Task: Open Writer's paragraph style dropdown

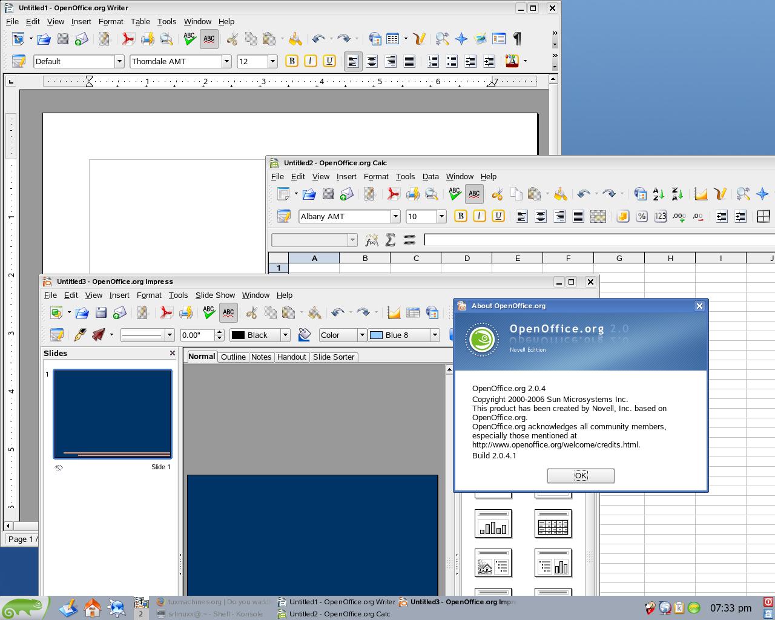Action: click(x=119, y=61)
